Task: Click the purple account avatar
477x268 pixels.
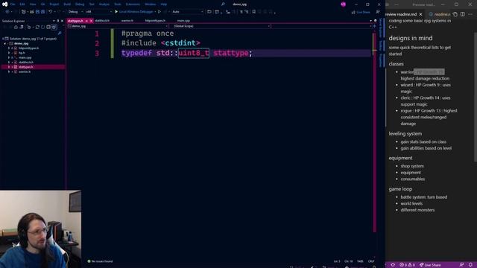Action: 343,4
